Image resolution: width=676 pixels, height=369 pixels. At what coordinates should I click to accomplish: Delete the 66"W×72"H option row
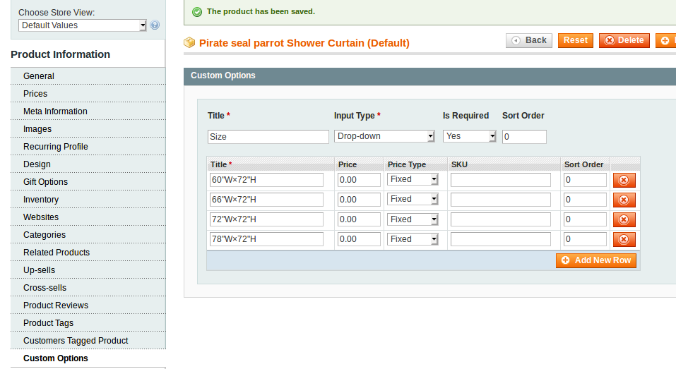[x=624, y=200]
